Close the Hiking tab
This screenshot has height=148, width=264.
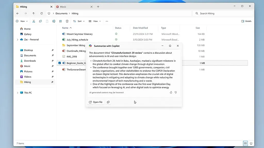coord(51,7)
